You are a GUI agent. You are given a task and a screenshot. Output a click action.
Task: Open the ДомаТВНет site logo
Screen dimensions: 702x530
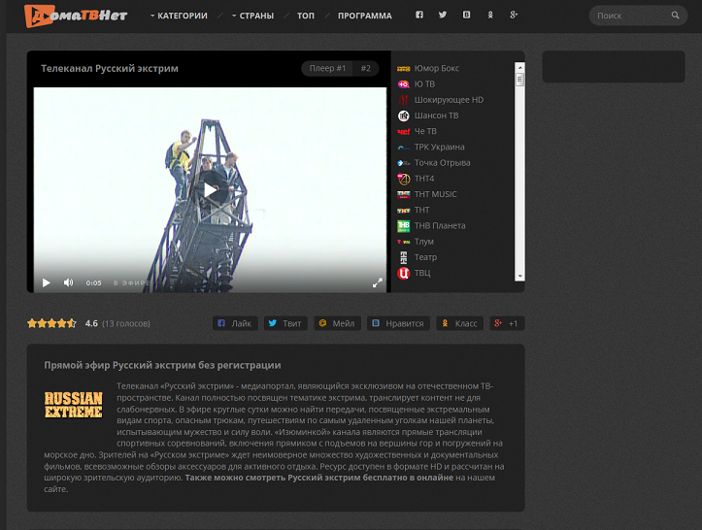click(x=76, y=16)
